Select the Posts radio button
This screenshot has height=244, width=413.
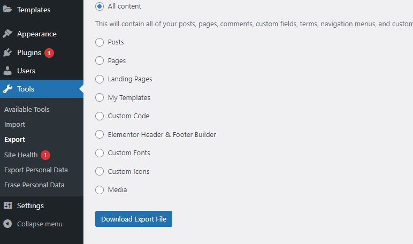click(100, 42)
